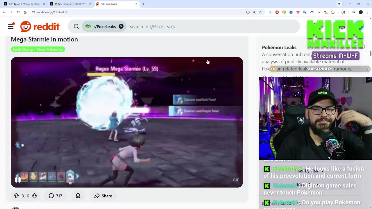The height and width of the screenshot is (209, 372).
Task: Install app icon in address bar
Action: pyautogui.click(x=248, y=12)
